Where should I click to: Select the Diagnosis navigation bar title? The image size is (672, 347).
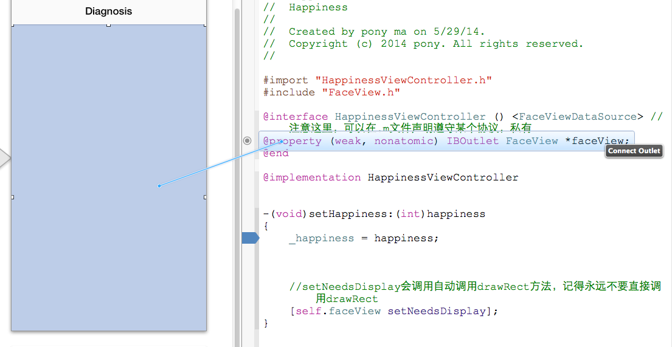[108, 11]
